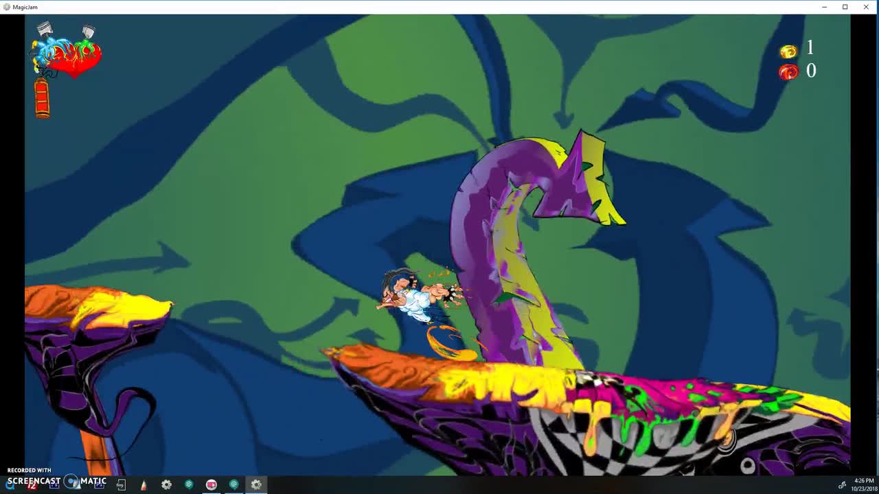This screenshot has height=494, width=879.
Task: Click the pencil-shaped taskbar icon
Action: pyautogui.click(x=144, y=484)
